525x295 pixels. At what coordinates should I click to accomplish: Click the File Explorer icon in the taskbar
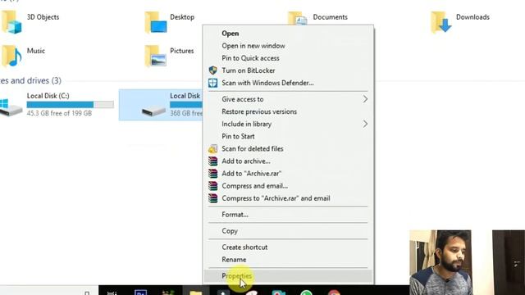pos(196,292)
